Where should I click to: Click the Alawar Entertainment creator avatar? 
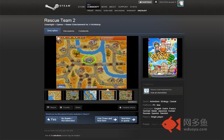[x=146, y=91]
